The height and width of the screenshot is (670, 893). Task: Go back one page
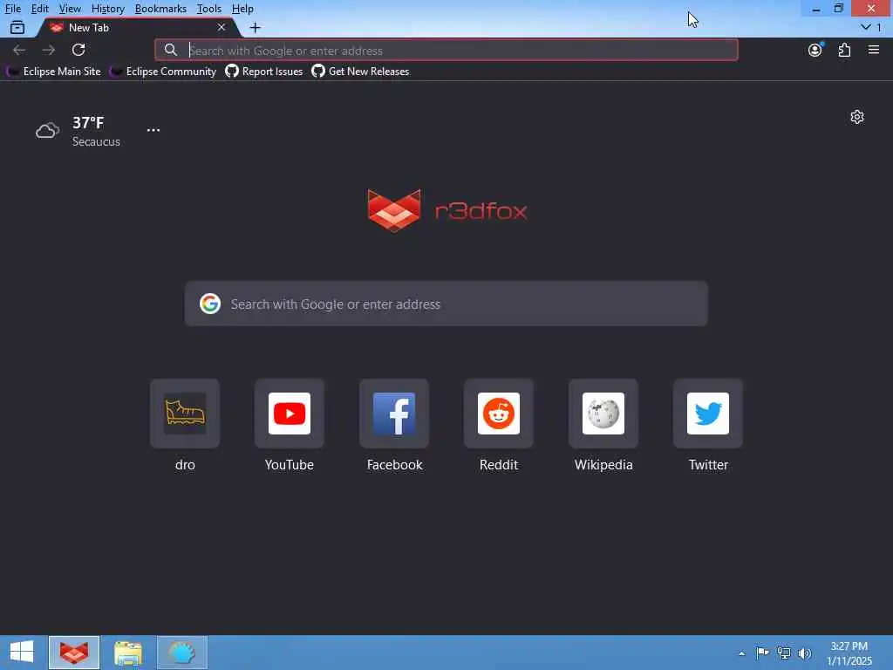coord(19,50)
